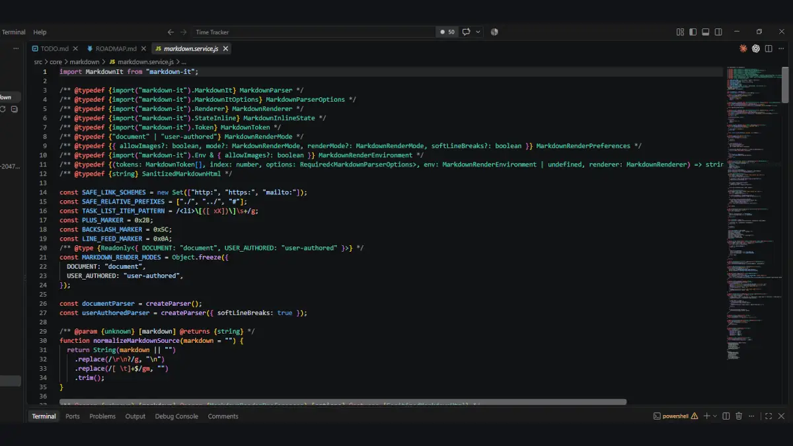Go forward with the right navigation arrow
793x446 pixels.
(x=184, y=32)
